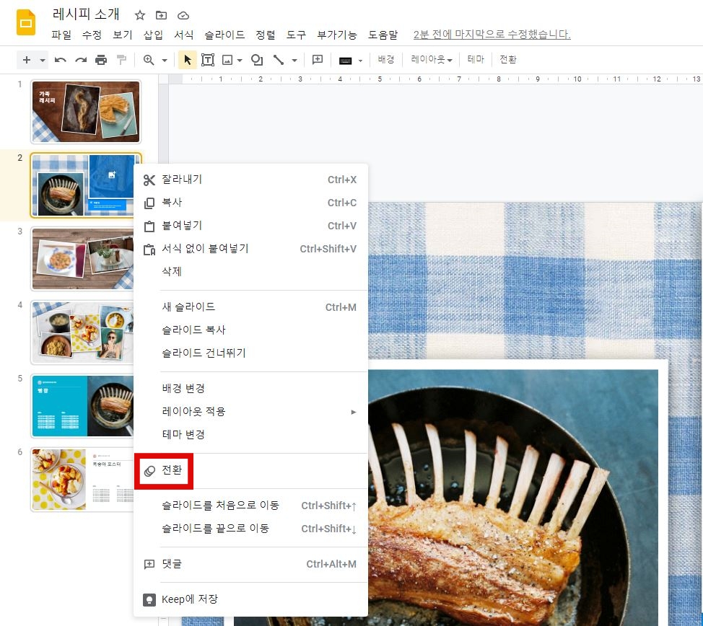Activate the paint format tool
This screenshot has height=626, width=703.
pos(121,60)
